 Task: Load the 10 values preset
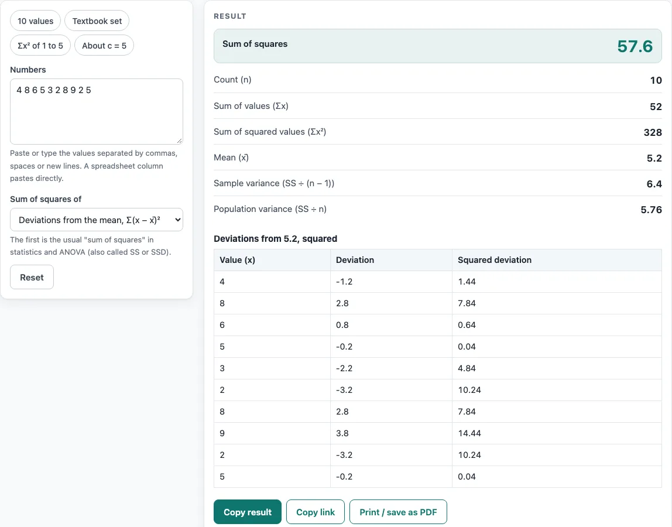coord(35,21)
